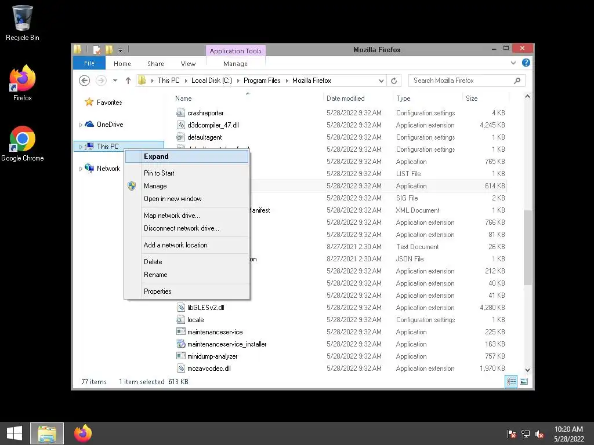This screenshot has height=445, width=594.
Task: Go back with the Back arrow
Action: point(85,81)
